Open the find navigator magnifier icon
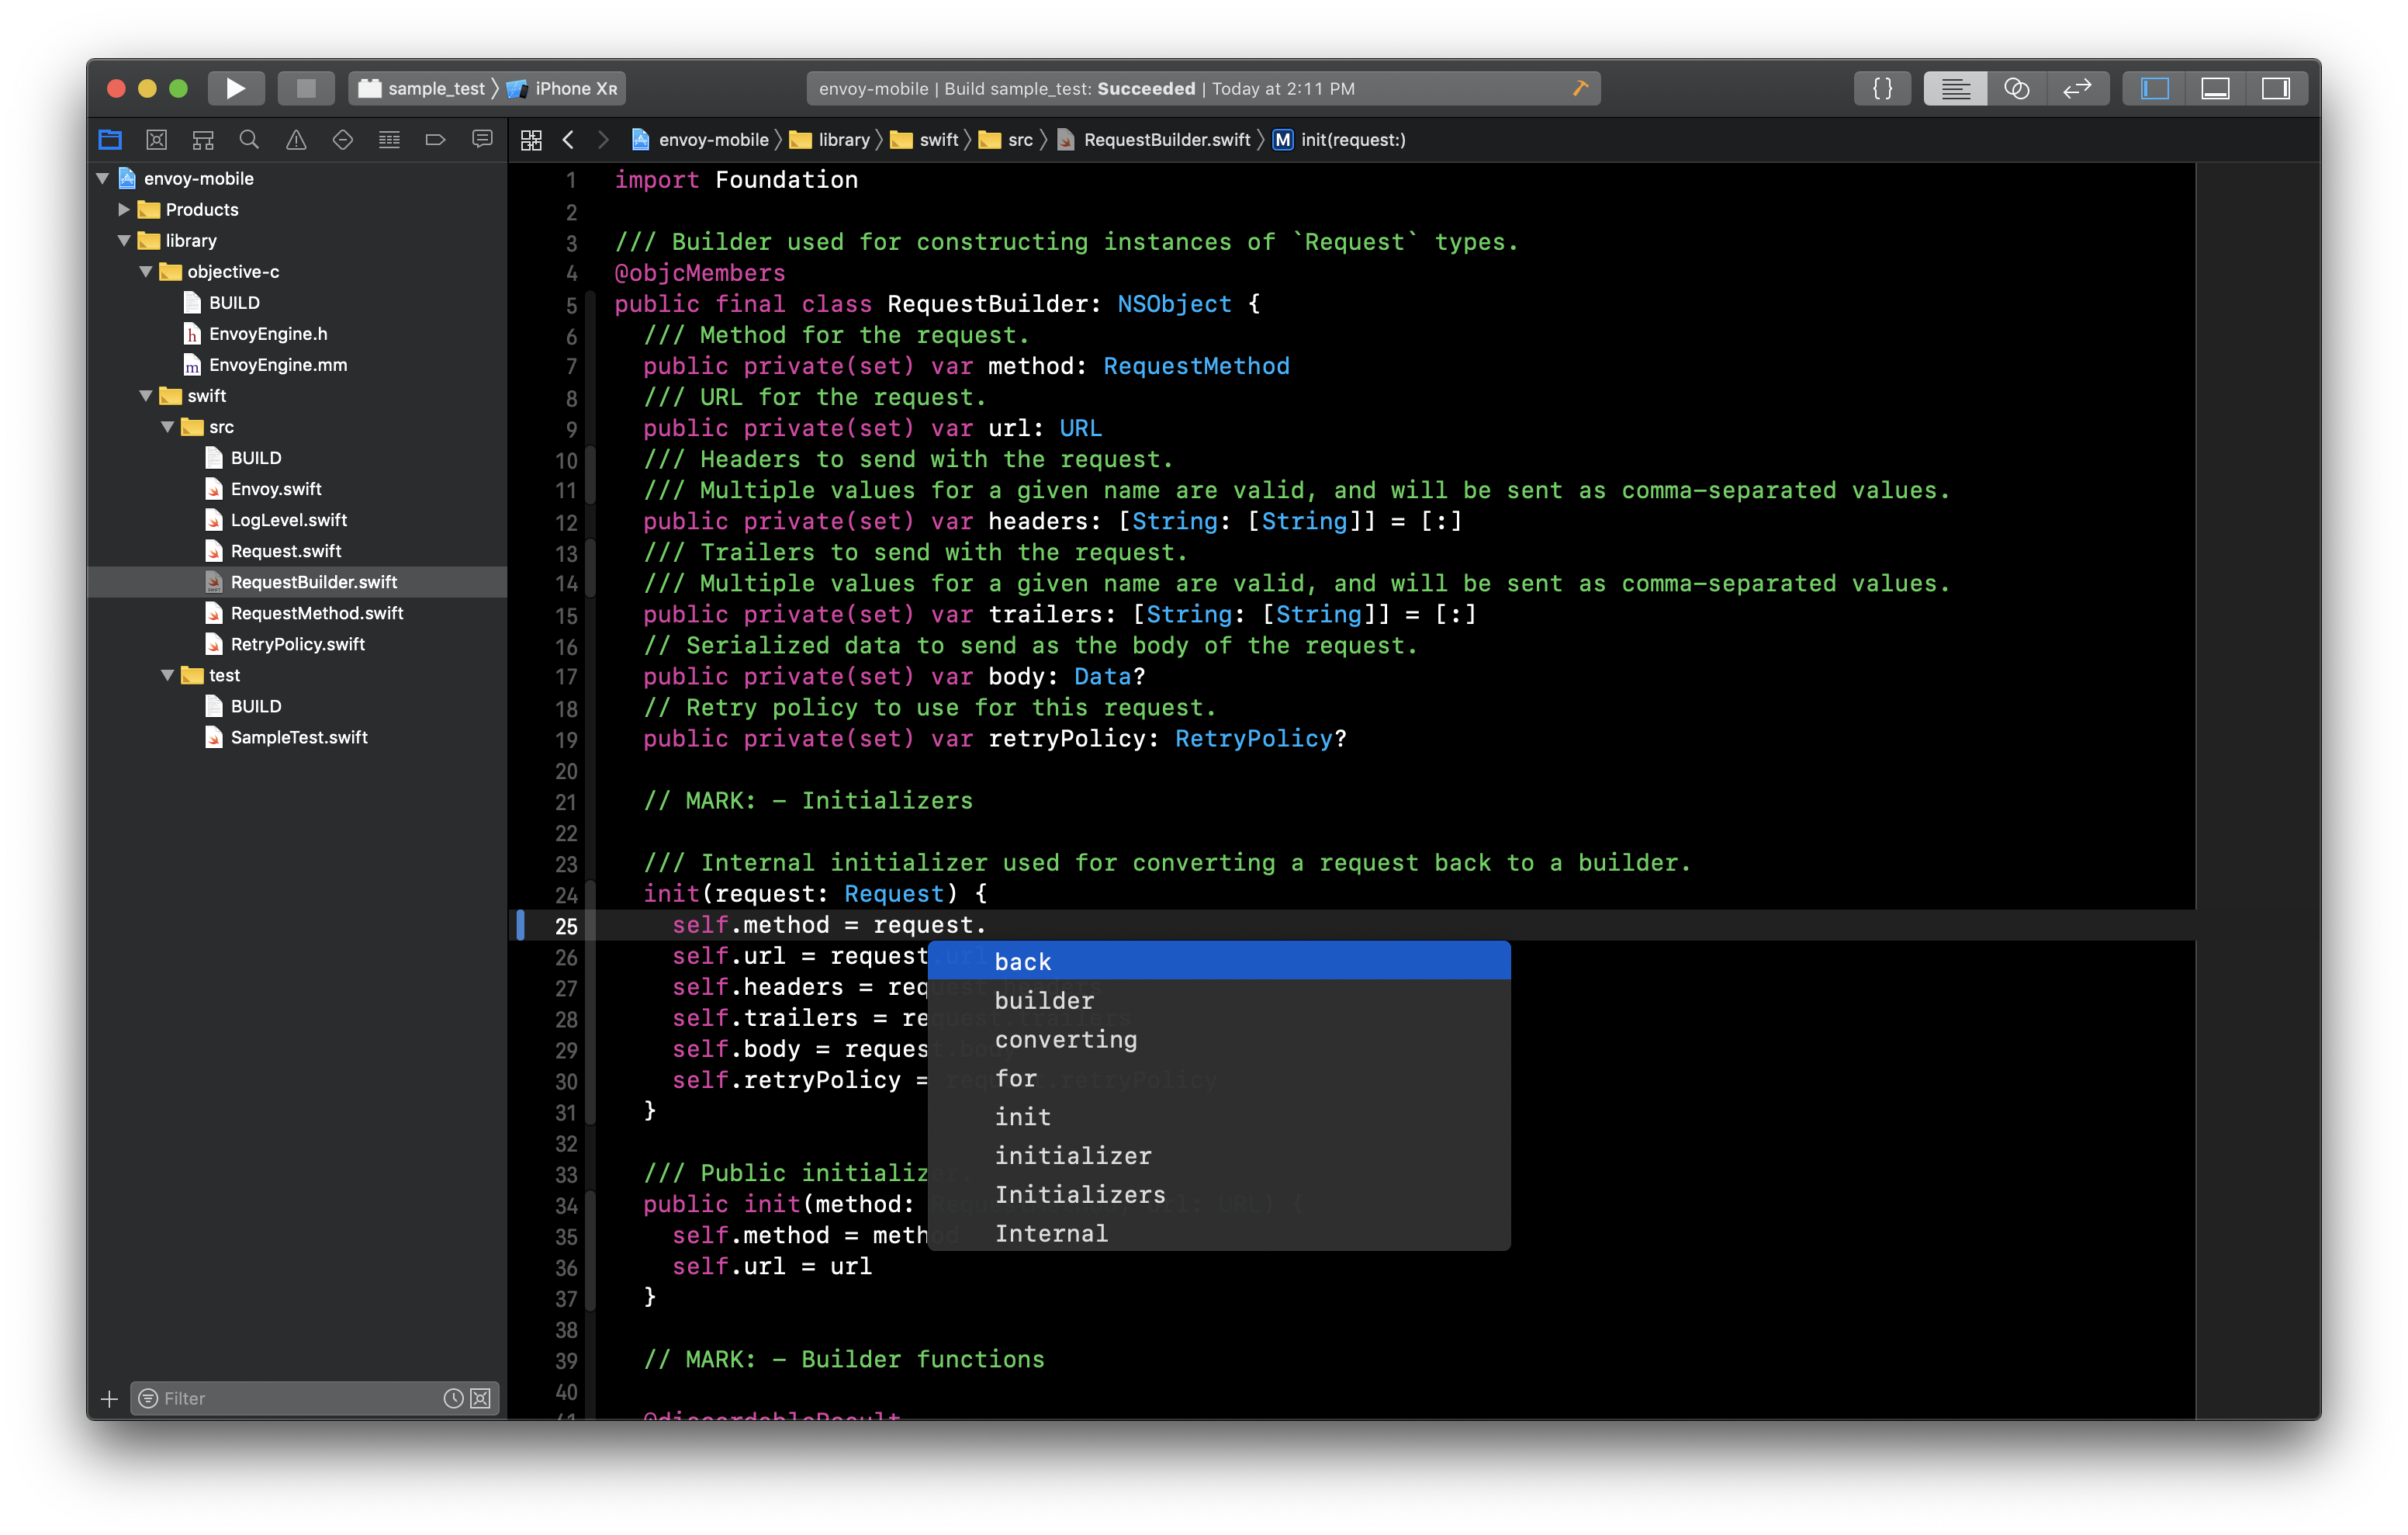 249,140
